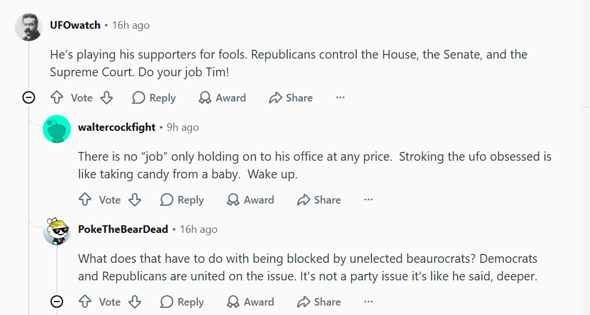Downvote UFOwatch's comment
Image resolution: width=590 pixels, height=315 pixels.
107,97
